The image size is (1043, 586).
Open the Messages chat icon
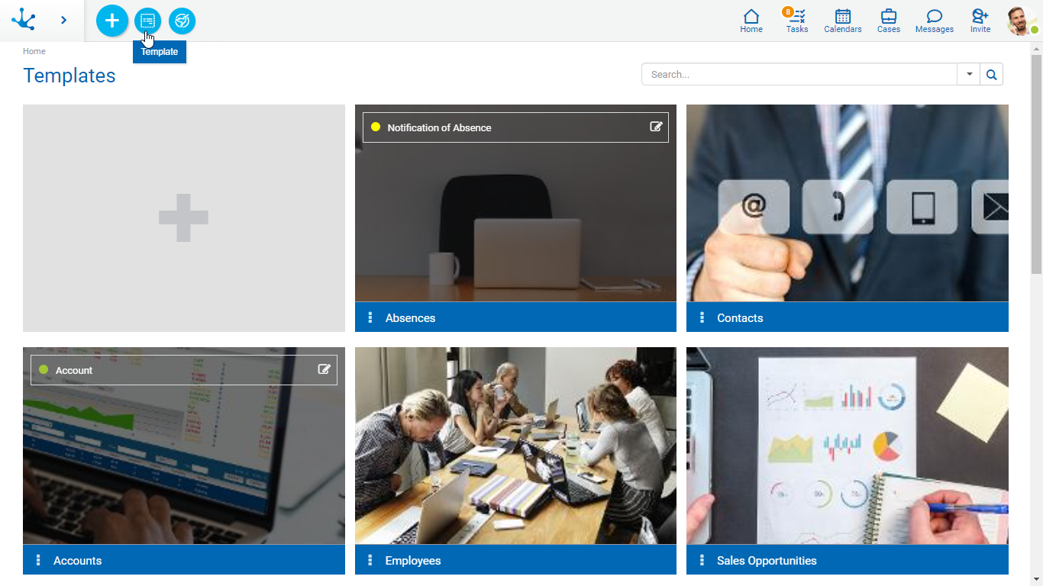[x=934, y=21]
